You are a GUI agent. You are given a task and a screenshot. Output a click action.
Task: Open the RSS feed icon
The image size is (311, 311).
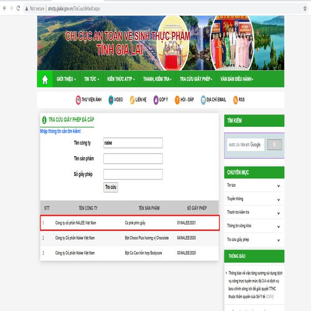[236, 100]
